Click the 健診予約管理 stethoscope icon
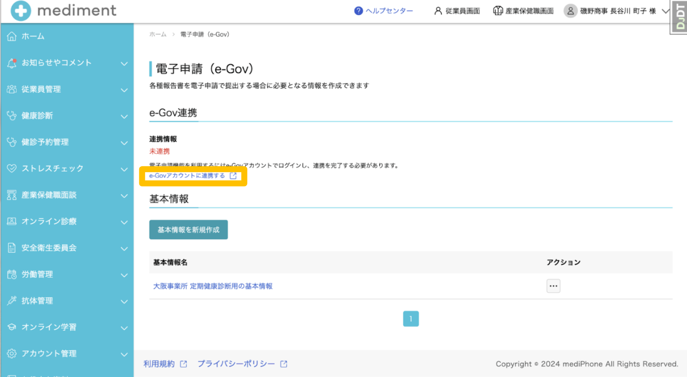687x377 pixels. pyautogui.click(x=12, y=142)
